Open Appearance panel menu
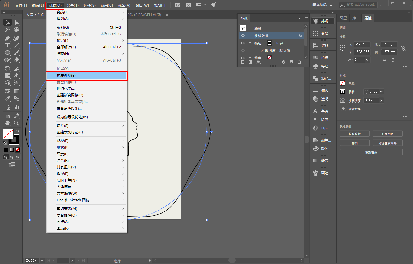 (306, 19)
